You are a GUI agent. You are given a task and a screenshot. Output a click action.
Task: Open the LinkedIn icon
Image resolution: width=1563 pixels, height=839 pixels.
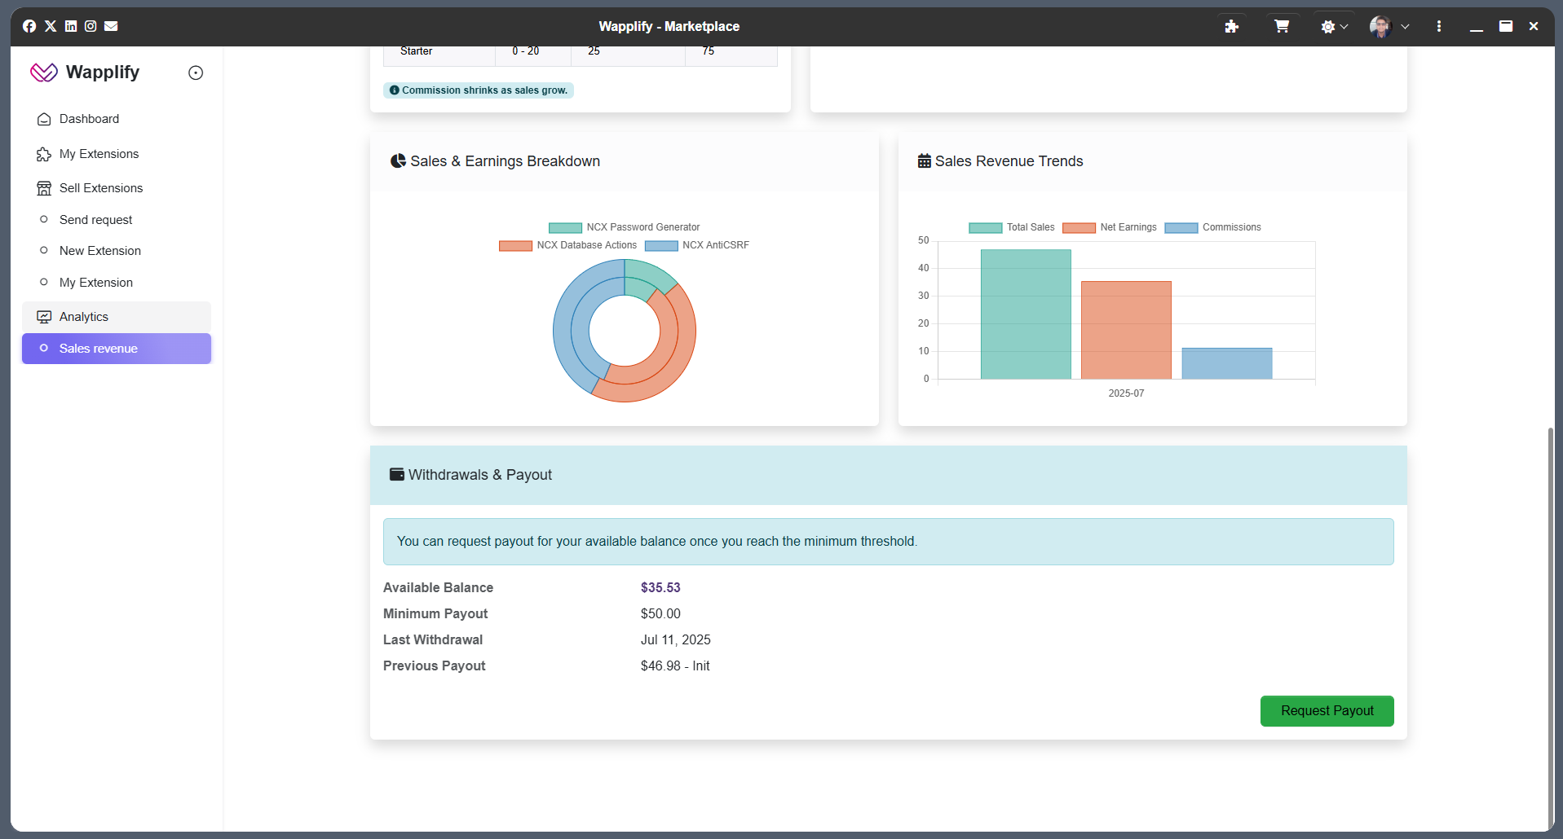(x=71, y=26)
